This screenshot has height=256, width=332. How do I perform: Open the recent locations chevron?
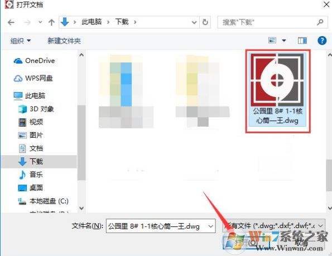tap(40, 22)
